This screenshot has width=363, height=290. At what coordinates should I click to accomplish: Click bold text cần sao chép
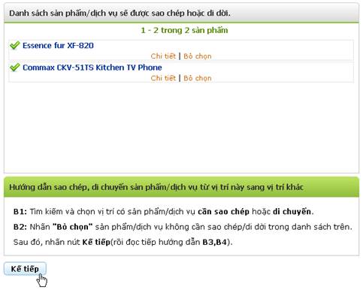point(223,212)
